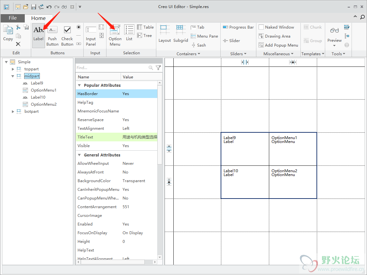The width and height of the screenshot is (367, 275).
Task: Collapse the General Attributes section
Action: point(79,155)
